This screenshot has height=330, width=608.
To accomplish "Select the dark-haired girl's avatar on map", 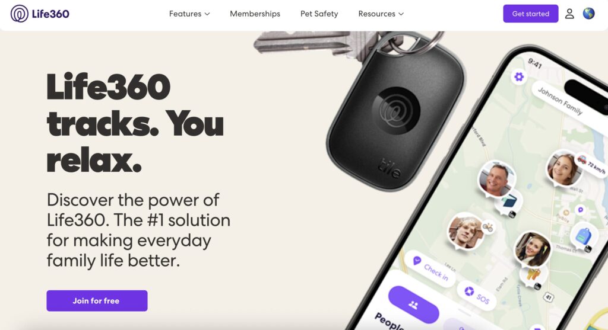I will [533, 249].
